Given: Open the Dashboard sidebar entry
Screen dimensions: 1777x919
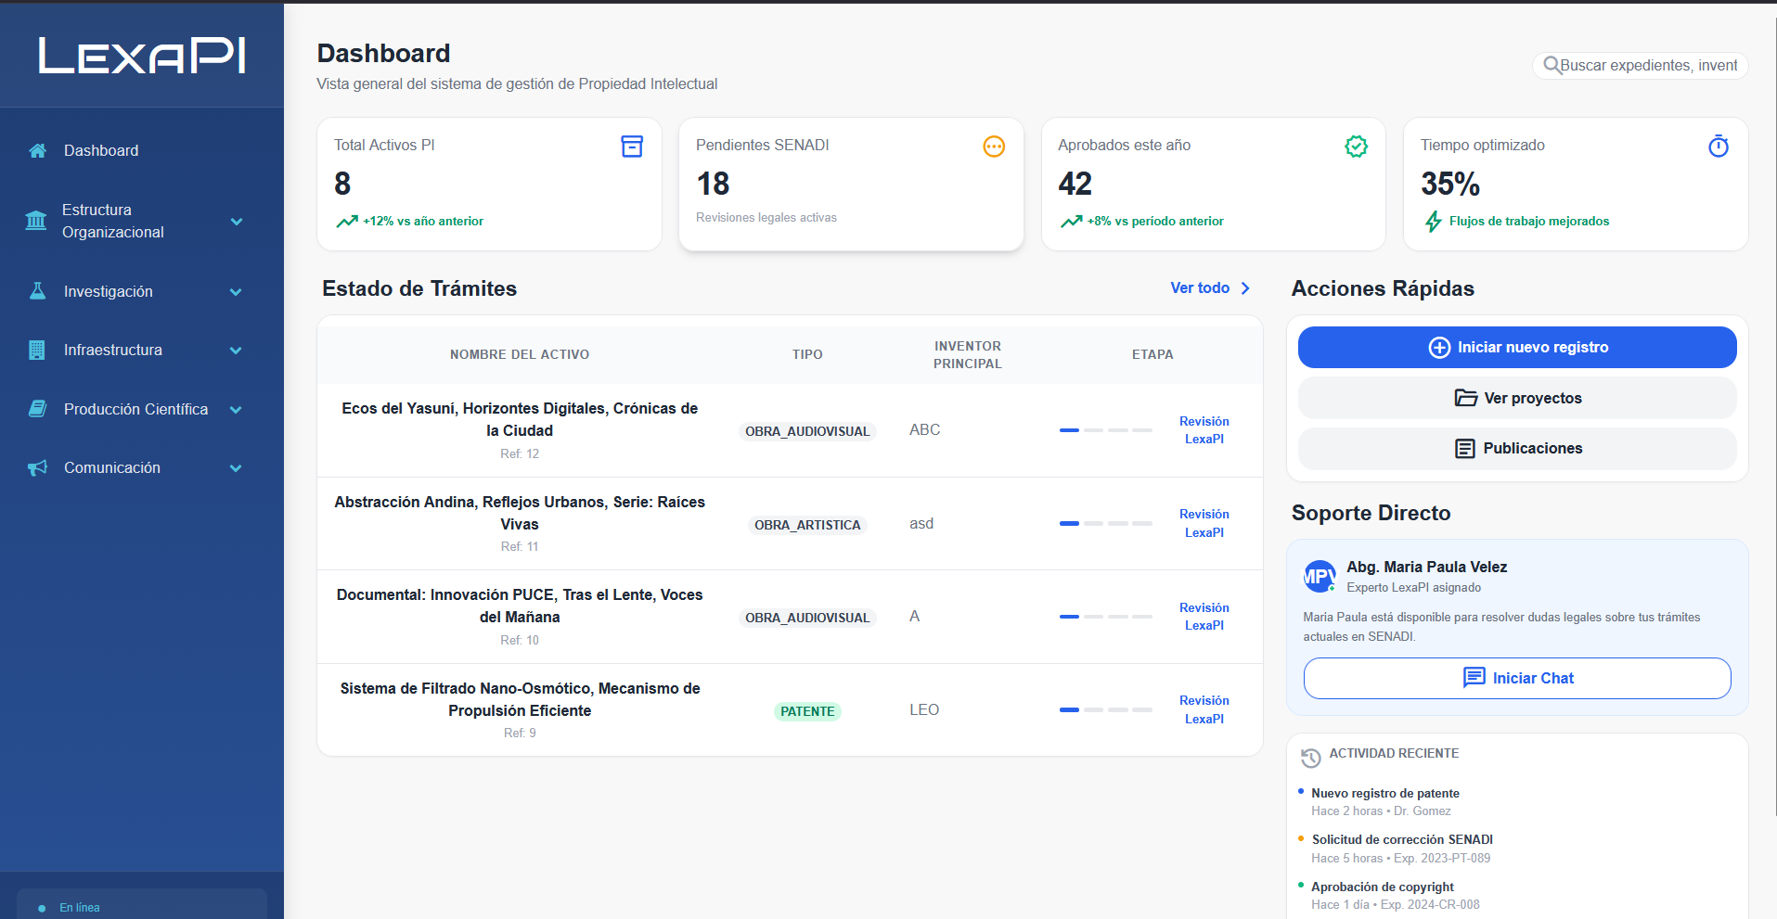Looking at the screenshot, I should (x=100, y=149).
